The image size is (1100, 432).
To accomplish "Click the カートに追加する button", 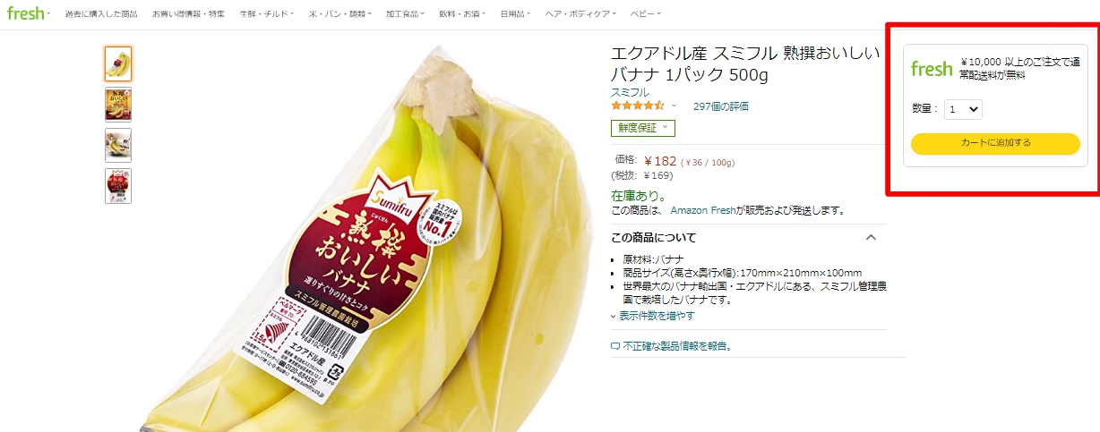I will pos(995,143).
